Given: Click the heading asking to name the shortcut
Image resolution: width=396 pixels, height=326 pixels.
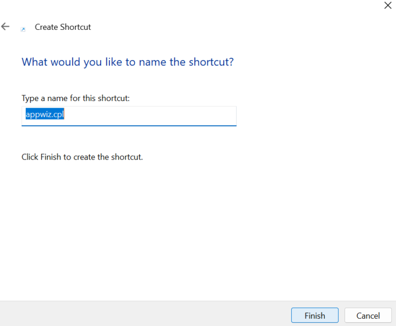Looking at the screenshot, I should [127, 62].
